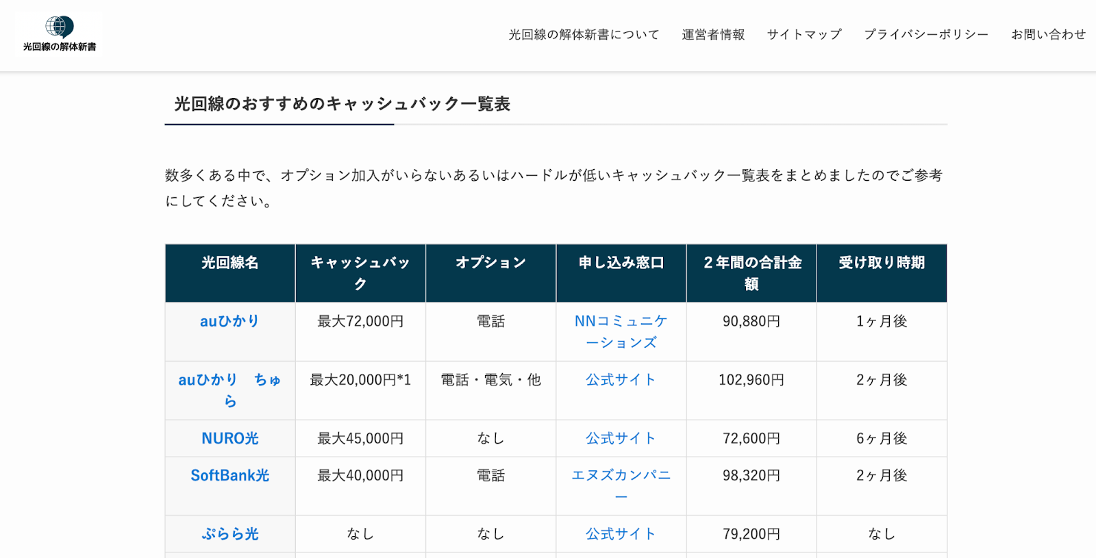Click 電話 option cell in auひかり row
This screenshot has height=558, width=1096.
coord(491,331)
